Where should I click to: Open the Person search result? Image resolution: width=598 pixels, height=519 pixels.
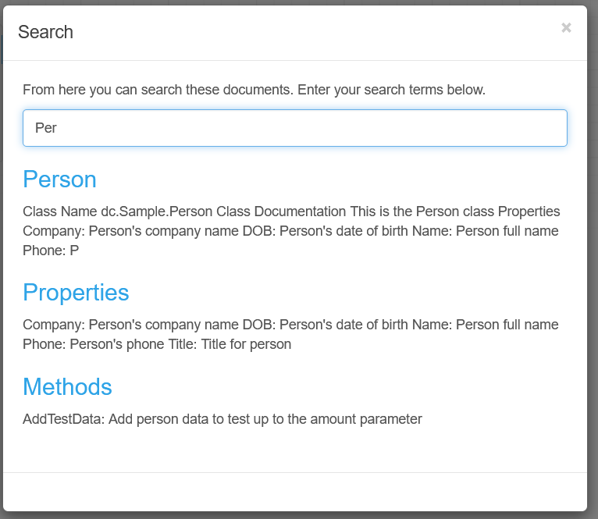(x=59, y=180)
